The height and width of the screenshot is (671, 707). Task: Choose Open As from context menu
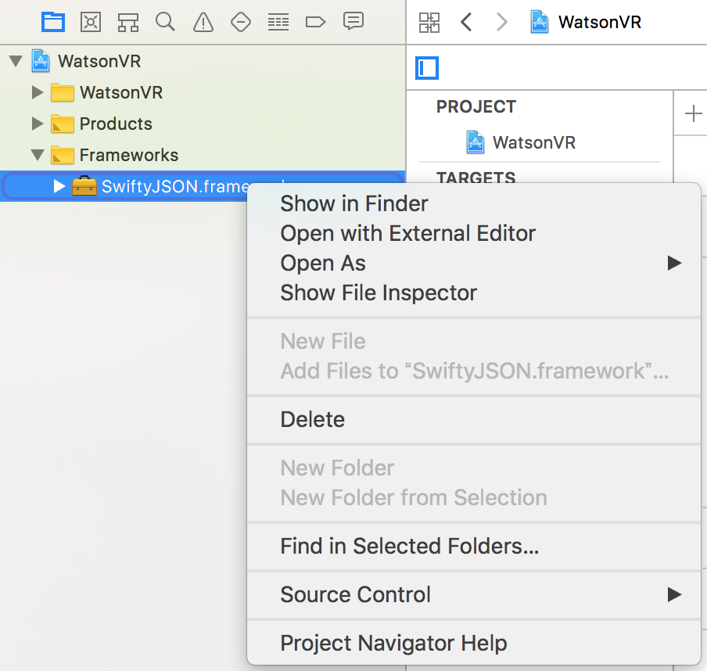tap(474, 263)
